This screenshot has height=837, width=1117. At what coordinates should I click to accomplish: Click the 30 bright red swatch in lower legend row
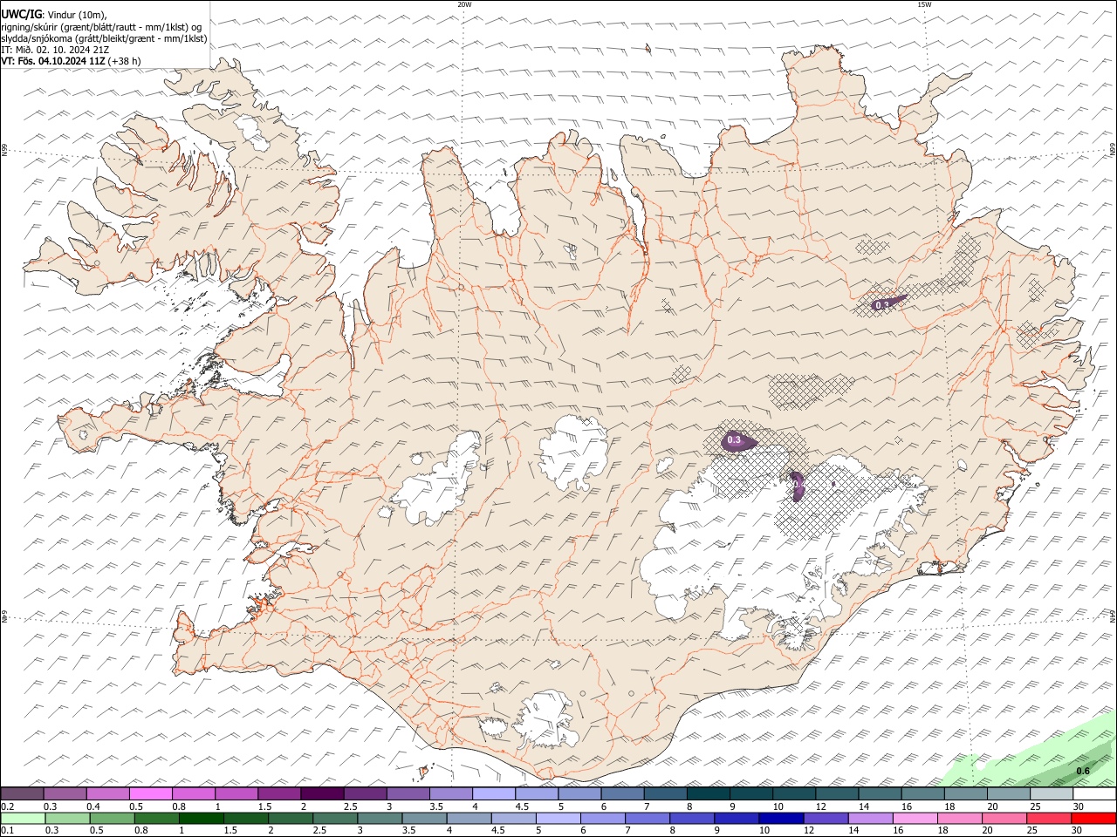[x=1093, y=818]
